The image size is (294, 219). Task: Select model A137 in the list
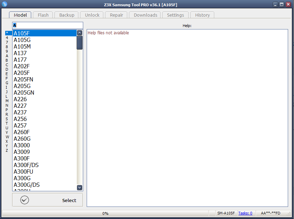45,53
